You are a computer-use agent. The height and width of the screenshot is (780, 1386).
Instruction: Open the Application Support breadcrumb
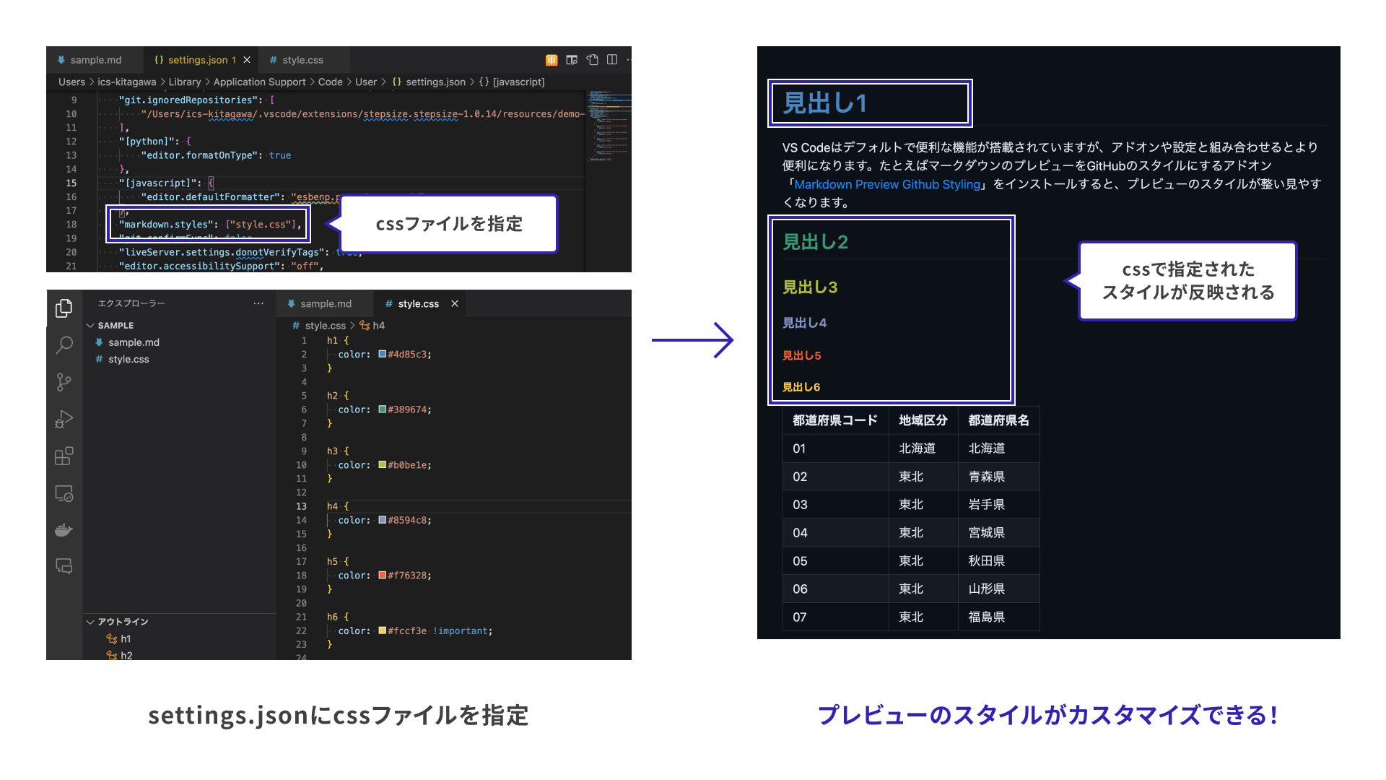pyautogui.click(x=259, y=82)
